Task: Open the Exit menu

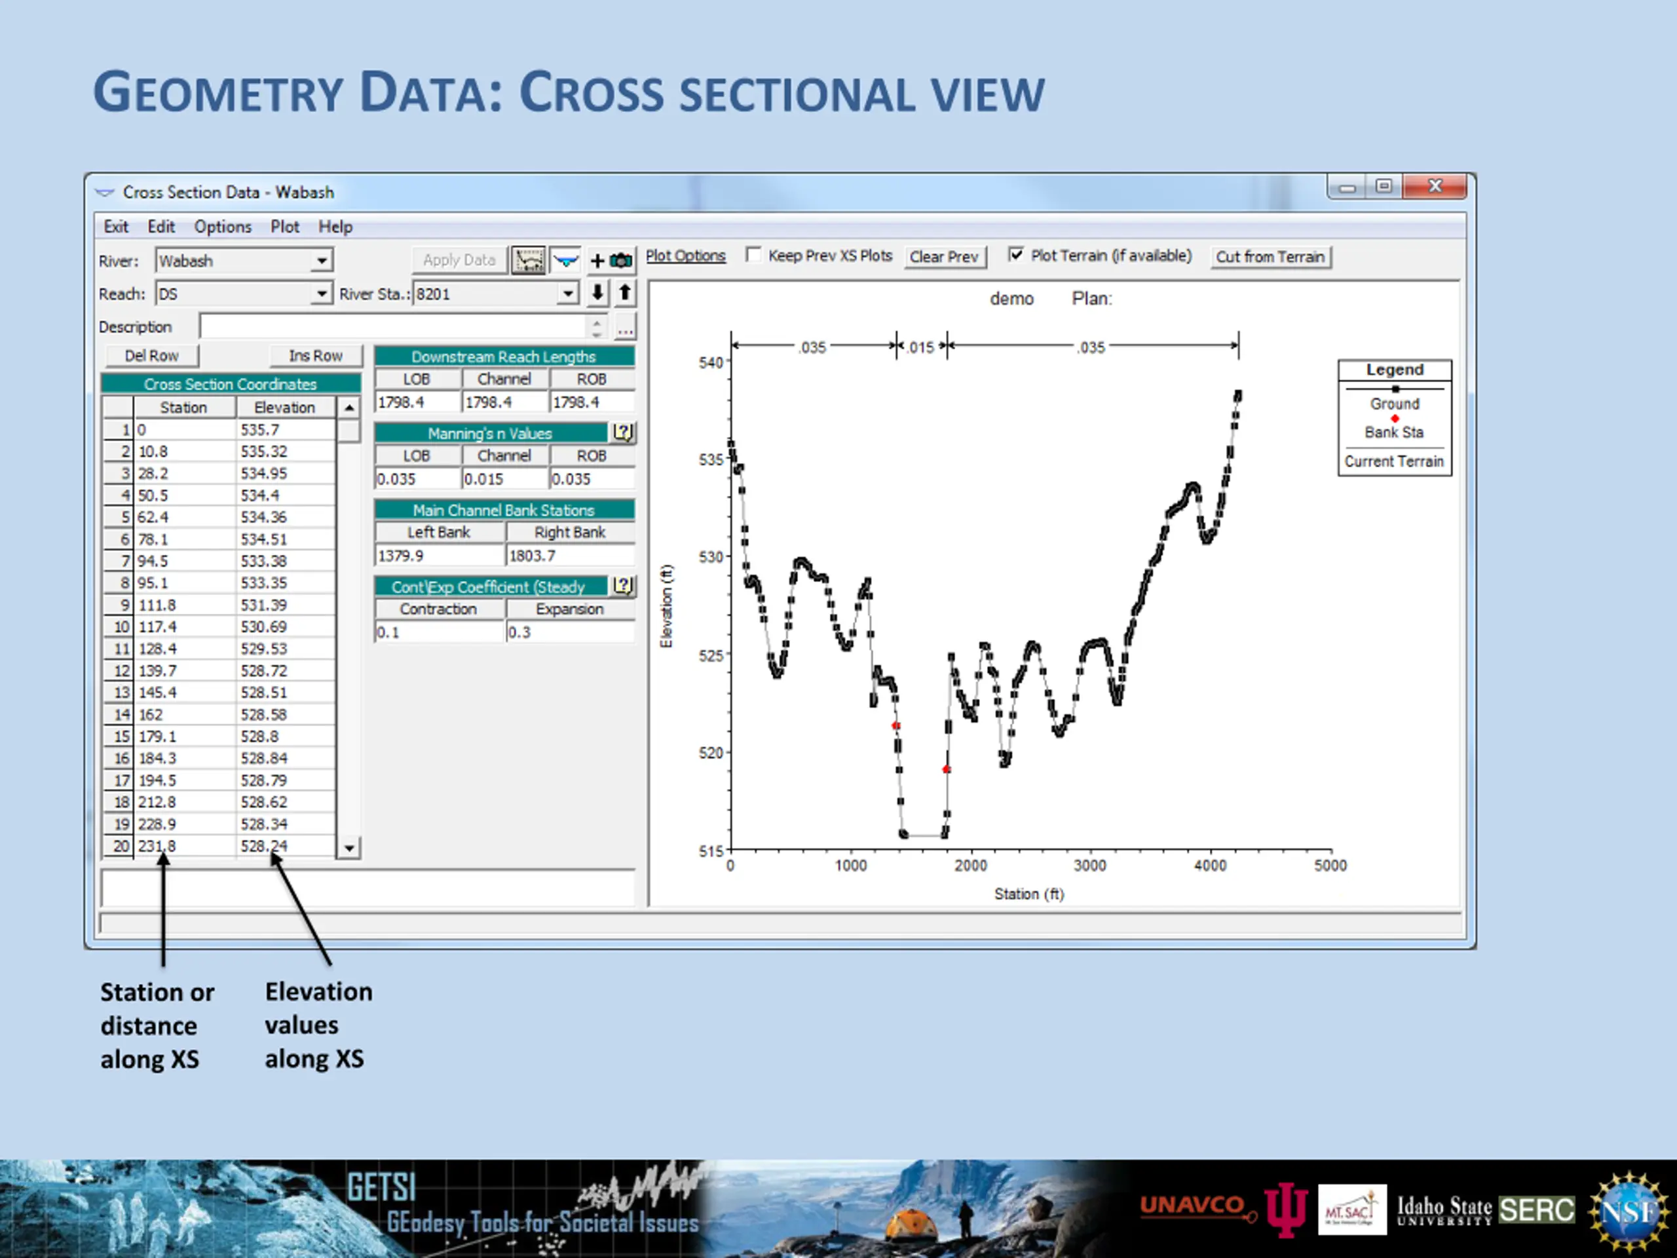Action: point(116,227)
